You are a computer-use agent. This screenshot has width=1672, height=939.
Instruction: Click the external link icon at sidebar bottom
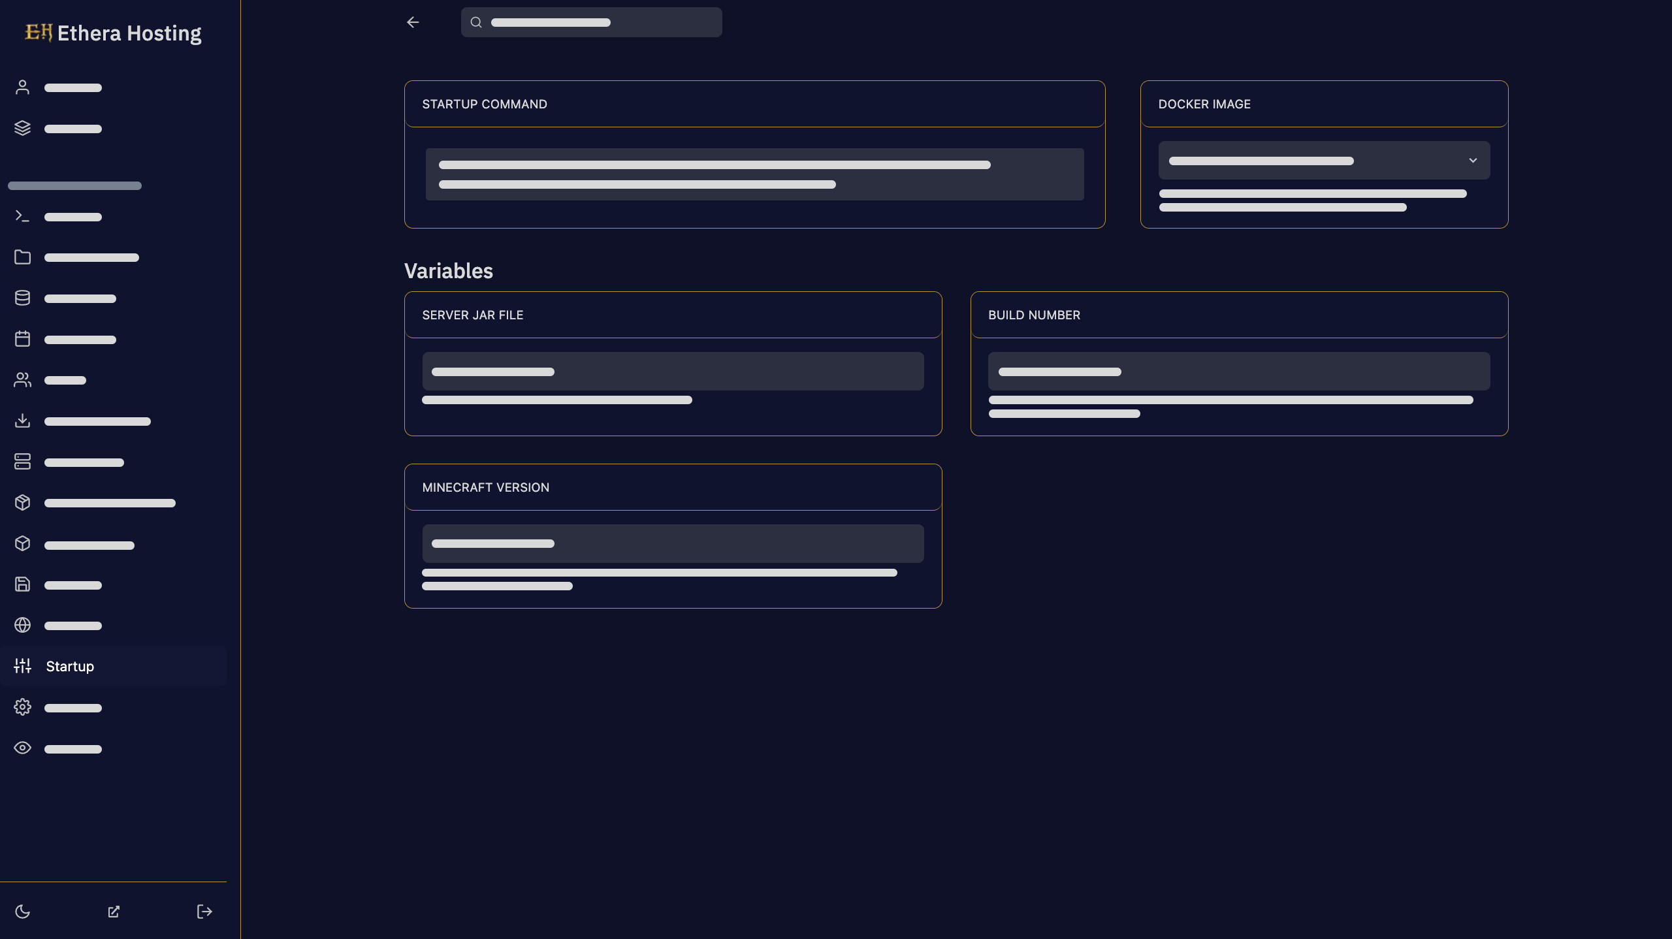pos(113,912)
